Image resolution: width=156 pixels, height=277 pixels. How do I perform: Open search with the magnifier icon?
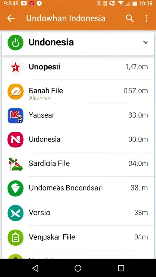pos(129,18)
